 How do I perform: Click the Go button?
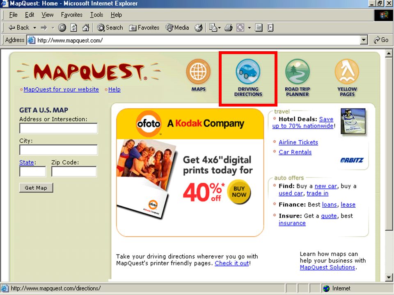(x=381, y=40)
